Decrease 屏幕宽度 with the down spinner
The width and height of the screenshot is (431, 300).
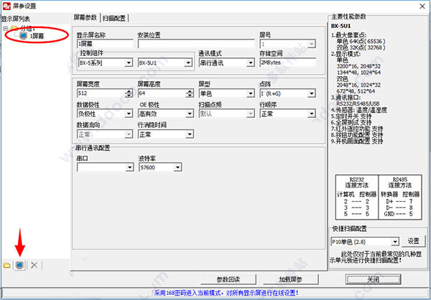point(129,95)
